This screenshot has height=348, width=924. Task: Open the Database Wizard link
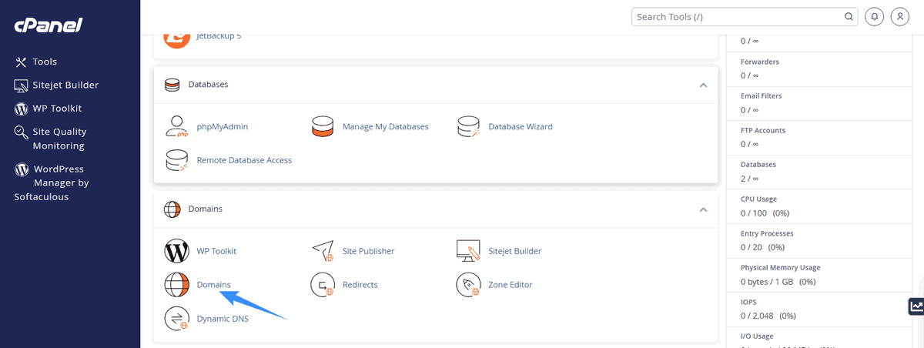tap(521, 126)
